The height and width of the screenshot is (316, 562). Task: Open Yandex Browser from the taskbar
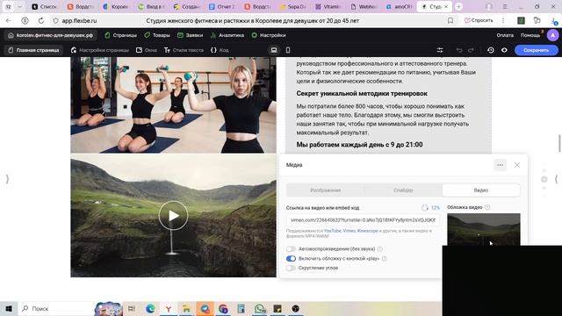point(168,308)
